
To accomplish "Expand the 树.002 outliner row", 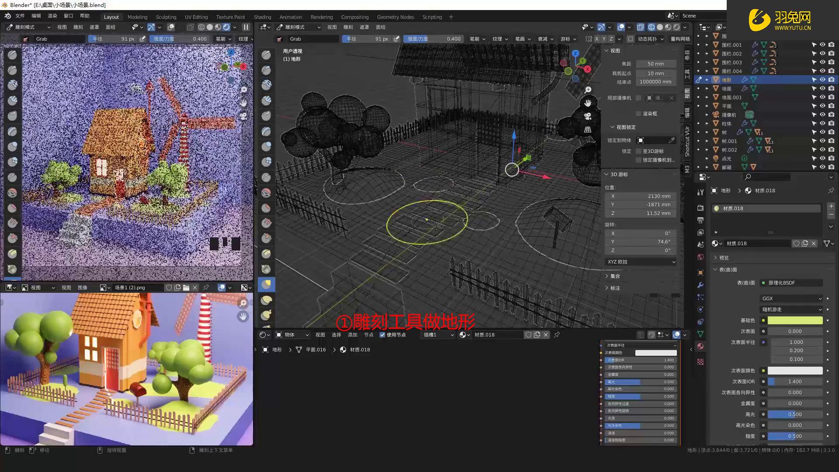I will pos(707,149).
